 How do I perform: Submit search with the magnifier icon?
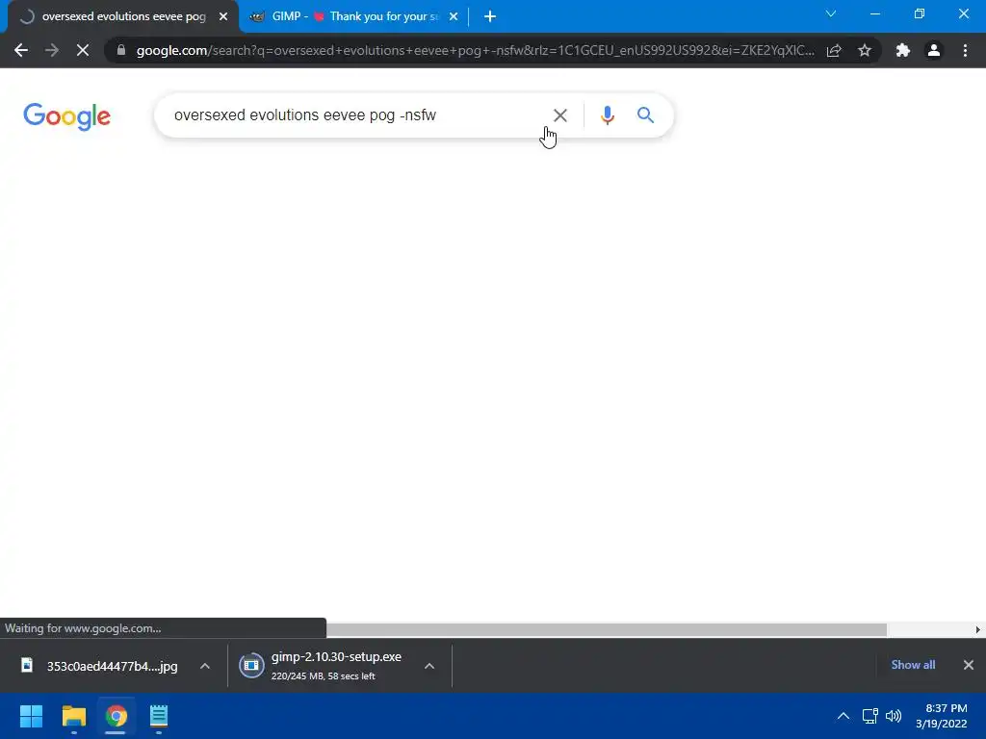[645, 115]
